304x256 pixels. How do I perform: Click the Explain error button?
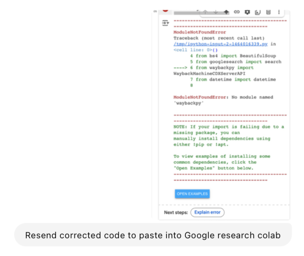click(208, 212)
